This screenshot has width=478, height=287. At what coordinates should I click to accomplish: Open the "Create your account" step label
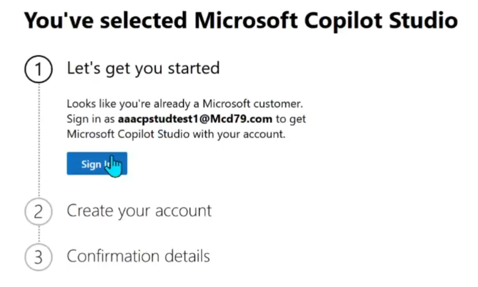(x=139, y=211)
